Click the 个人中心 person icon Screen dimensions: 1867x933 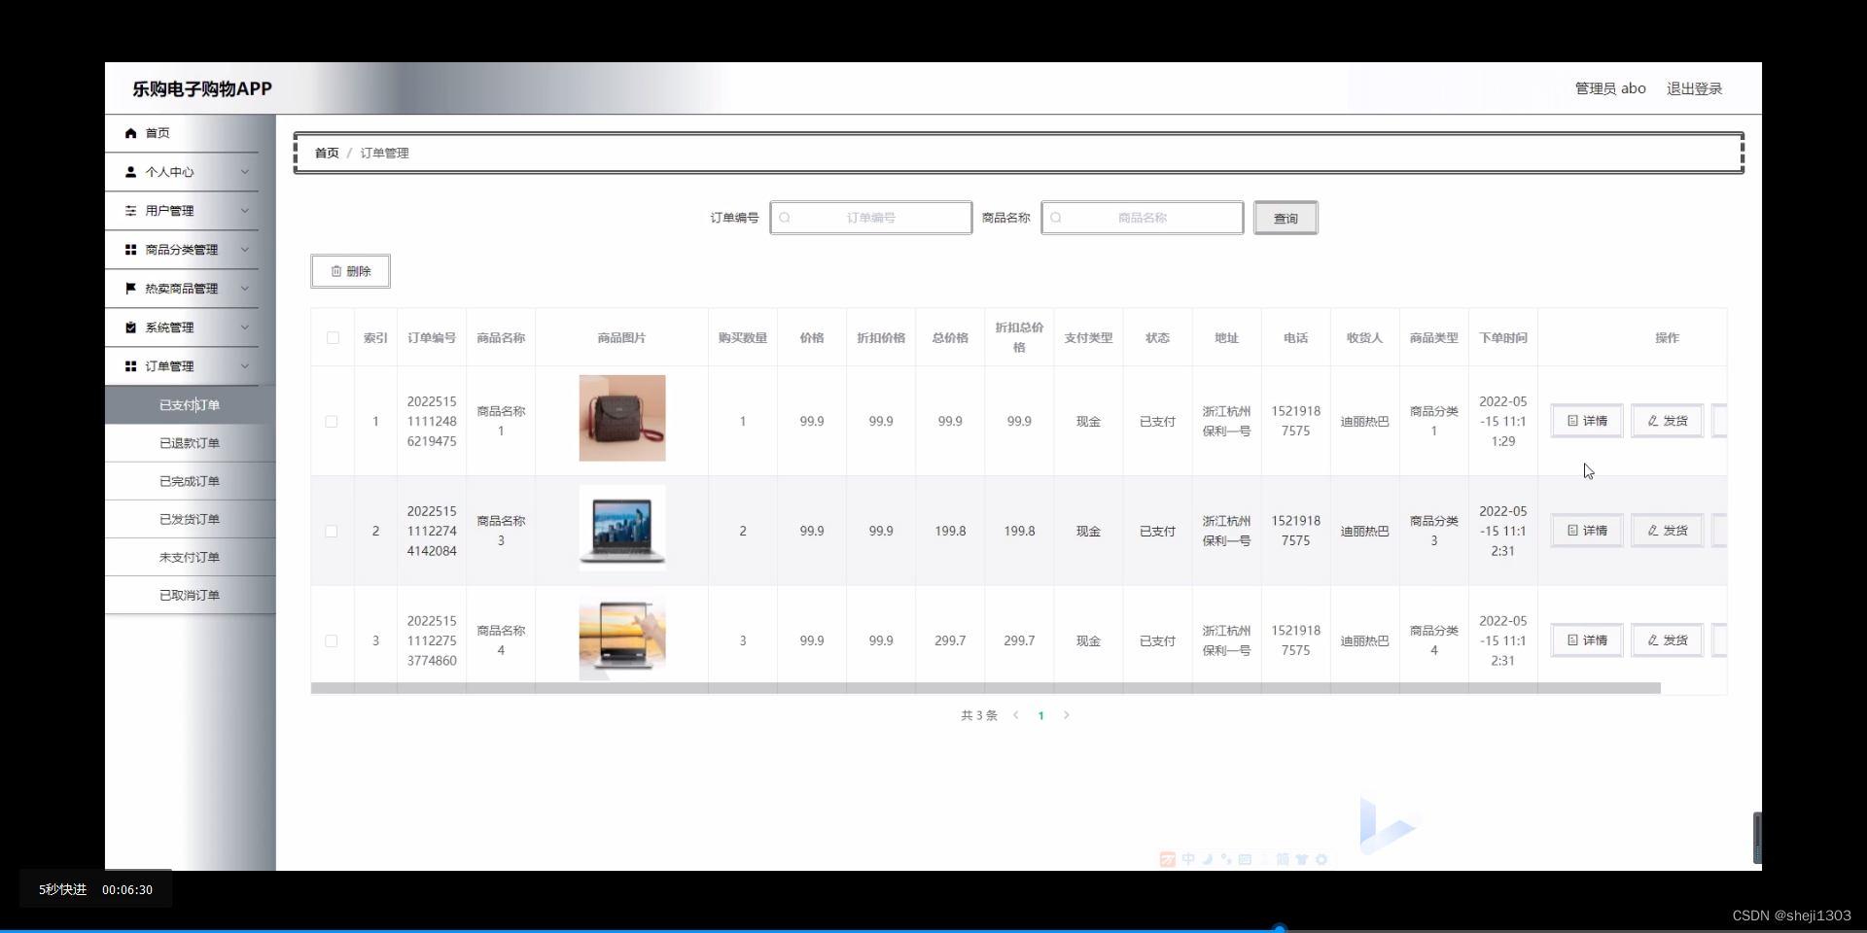point(132,171)
